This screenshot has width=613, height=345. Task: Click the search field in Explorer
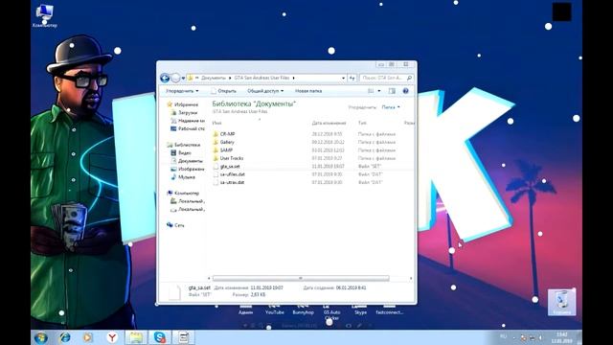click(386, 78)
